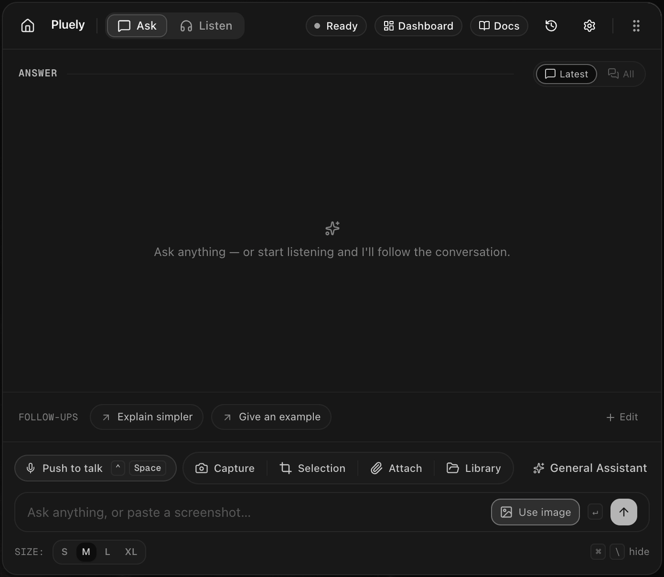Open the General Assistant selector
664x577 pixels.
(x=590, y=468)
